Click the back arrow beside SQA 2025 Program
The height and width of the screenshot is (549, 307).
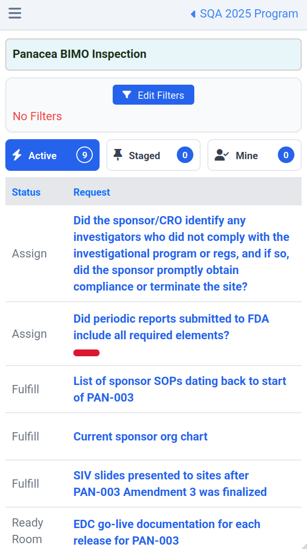click(x=193, y=14)
